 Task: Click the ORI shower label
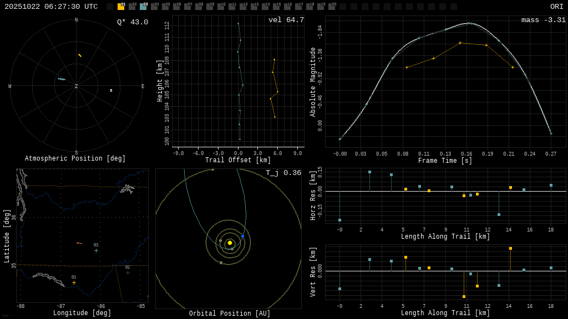556,7
